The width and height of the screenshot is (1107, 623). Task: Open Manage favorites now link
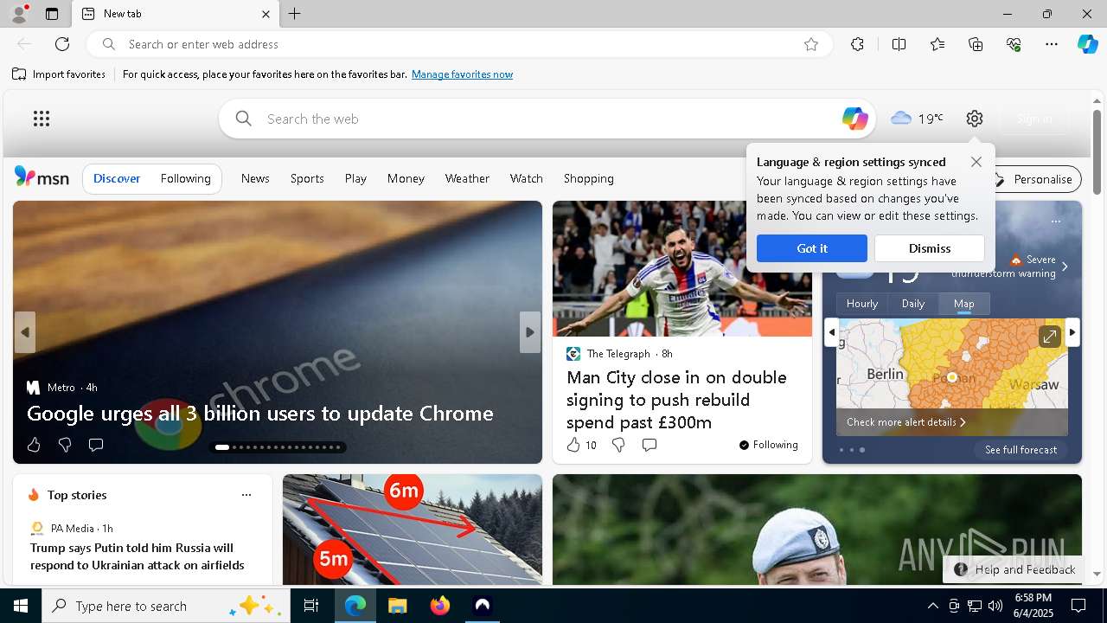[x=462, y=74]
